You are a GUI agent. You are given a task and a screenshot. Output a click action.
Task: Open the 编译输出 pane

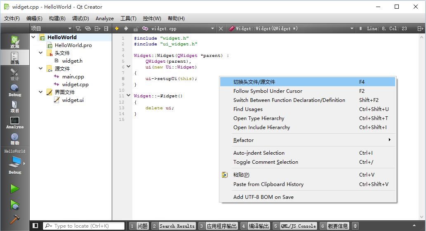tap(255, 226)
